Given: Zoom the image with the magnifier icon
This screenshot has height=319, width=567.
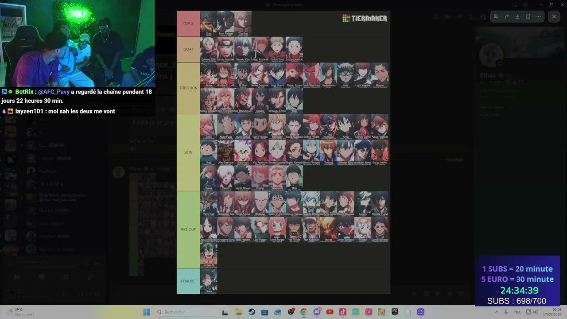Looking at the screenshot, I should (x=496, y=16).
